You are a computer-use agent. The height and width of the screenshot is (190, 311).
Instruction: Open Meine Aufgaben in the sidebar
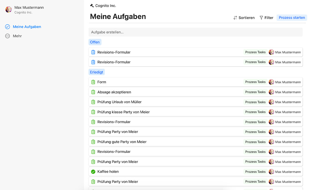tap(27, 27)
